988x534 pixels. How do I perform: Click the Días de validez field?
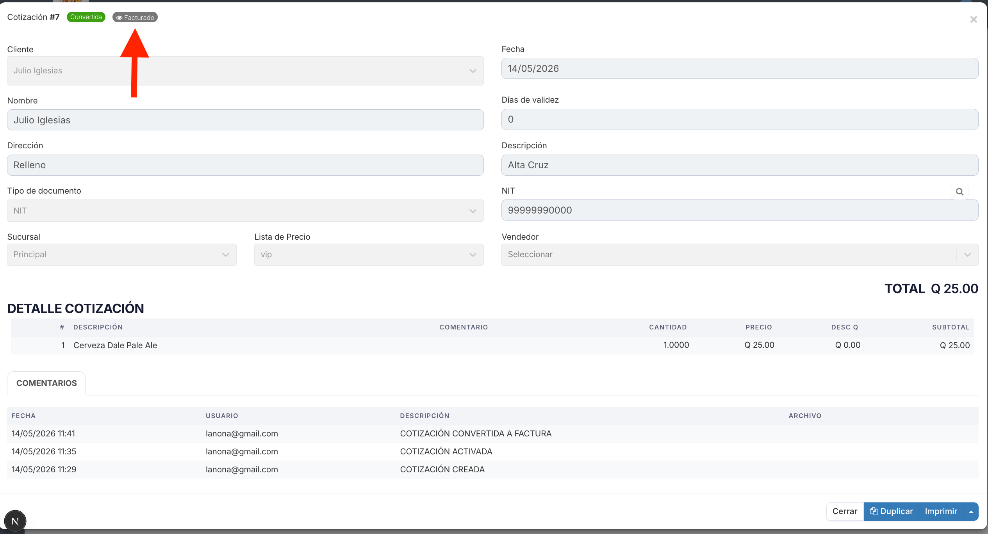click(x=740, y=119)
